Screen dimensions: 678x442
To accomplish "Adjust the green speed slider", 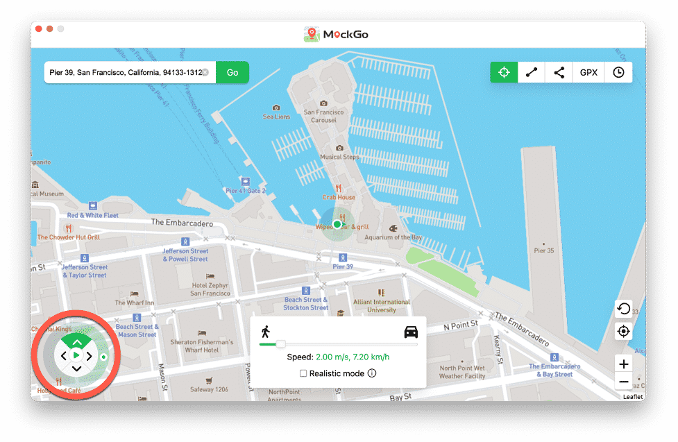I will point(281,343).
